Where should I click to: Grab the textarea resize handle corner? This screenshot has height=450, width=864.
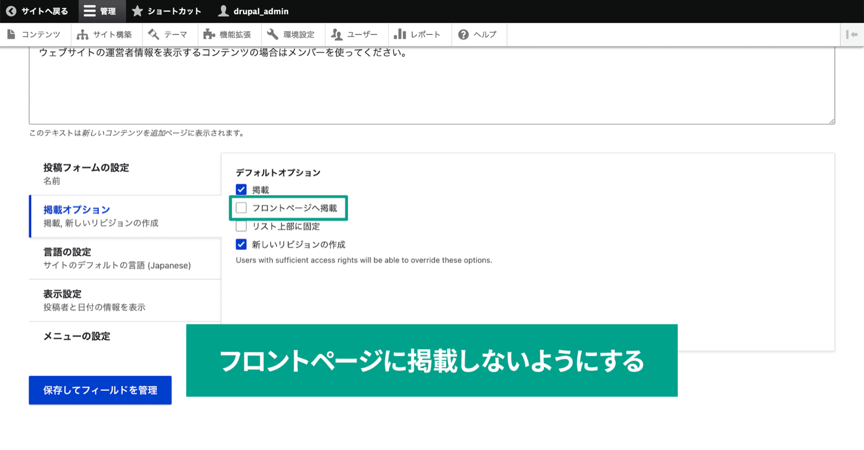click(832, 121)
